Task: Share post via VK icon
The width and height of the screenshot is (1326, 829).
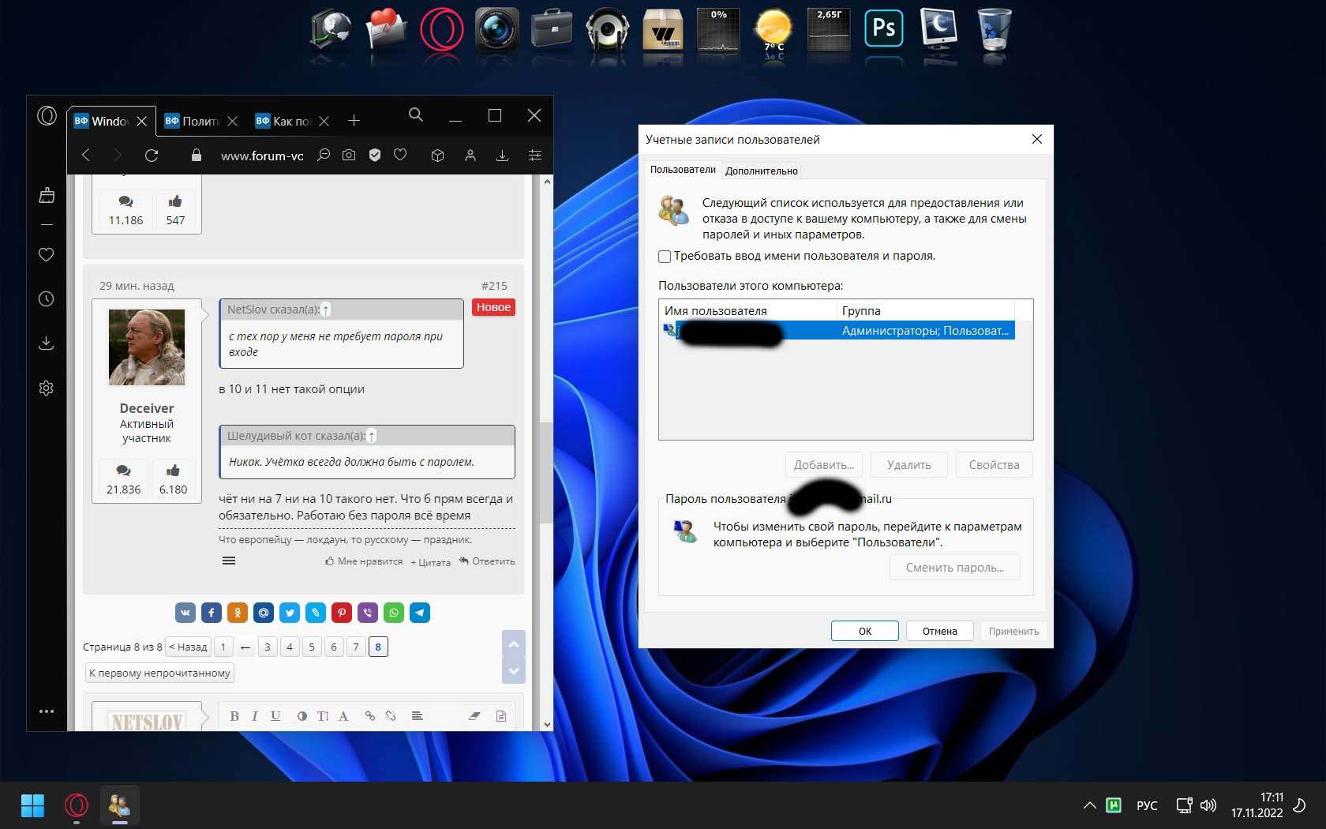Action: [x=185, y=613]
